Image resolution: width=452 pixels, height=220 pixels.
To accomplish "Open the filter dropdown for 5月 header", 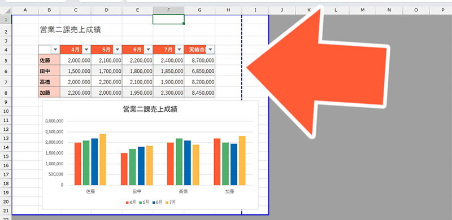I will pyautogui.click(x=117, y=50).
